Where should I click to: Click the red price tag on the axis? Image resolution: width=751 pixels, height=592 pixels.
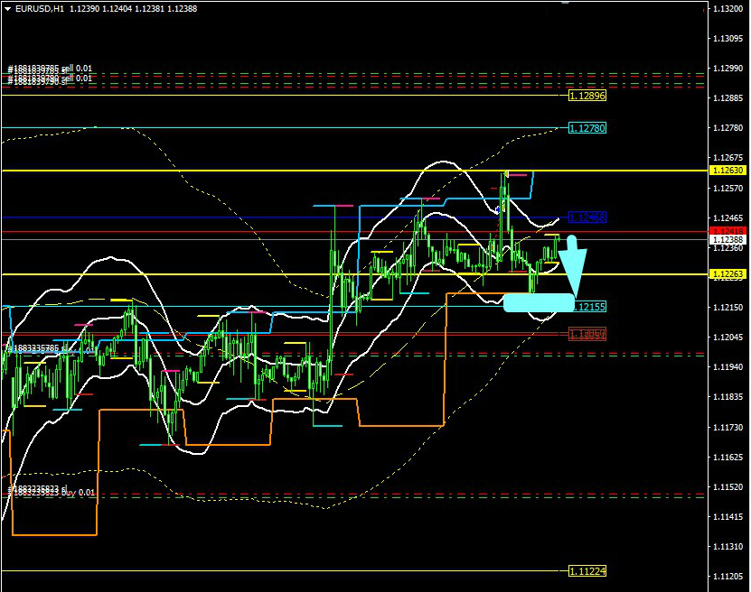click(x=728, y=231)
